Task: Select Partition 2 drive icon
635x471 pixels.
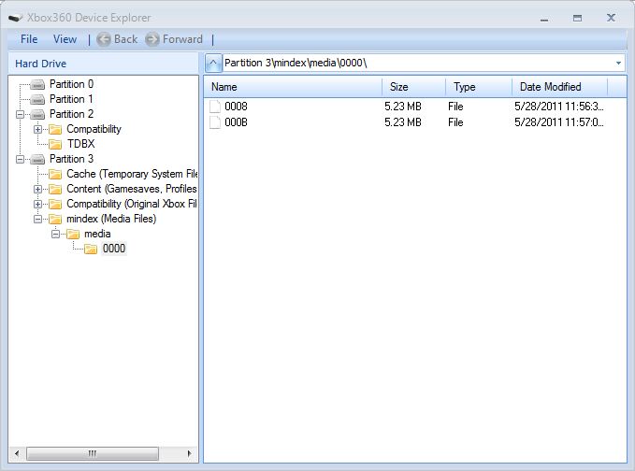Action: coord(37,114)
